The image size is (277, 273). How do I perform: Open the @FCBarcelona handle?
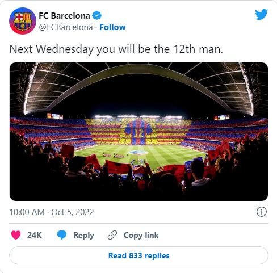(x=66, y=27)
